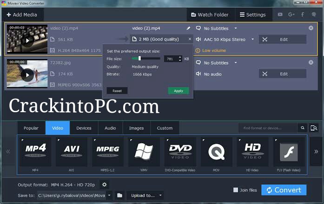Browse for output folder icon
The height and width of the screenshot is (204, 324).
(x=119, y=195)
